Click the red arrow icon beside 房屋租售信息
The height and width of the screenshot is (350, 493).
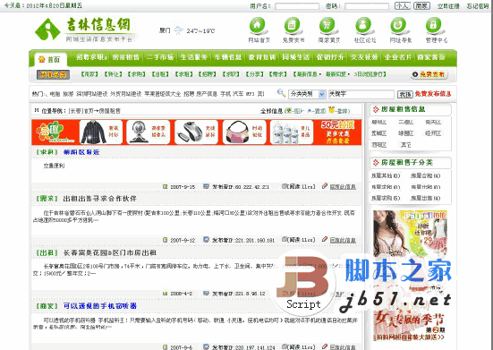point(376,109)
